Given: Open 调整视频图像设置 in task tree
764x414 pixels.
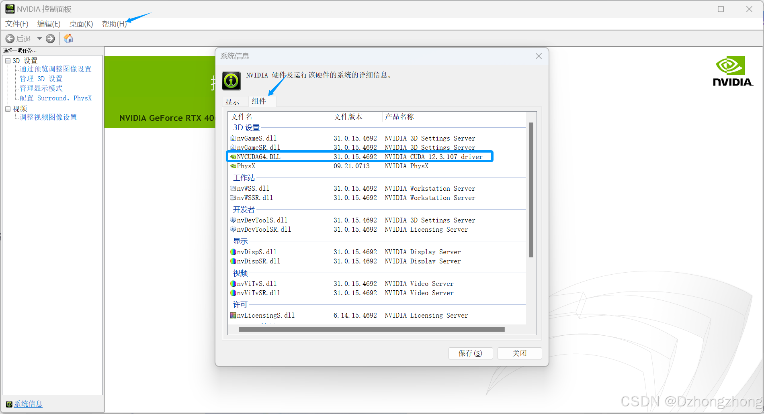Looking at the screenshot, I should (49, 117).
